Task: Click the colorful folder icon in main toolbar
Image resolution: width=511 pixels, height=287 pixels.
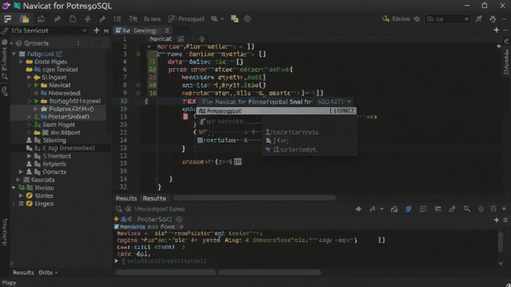Action: [24, 19]
